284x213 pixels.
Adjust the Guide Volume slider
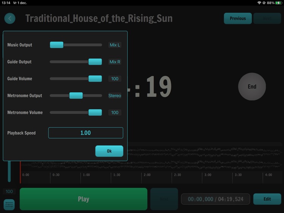pos(76,79)
